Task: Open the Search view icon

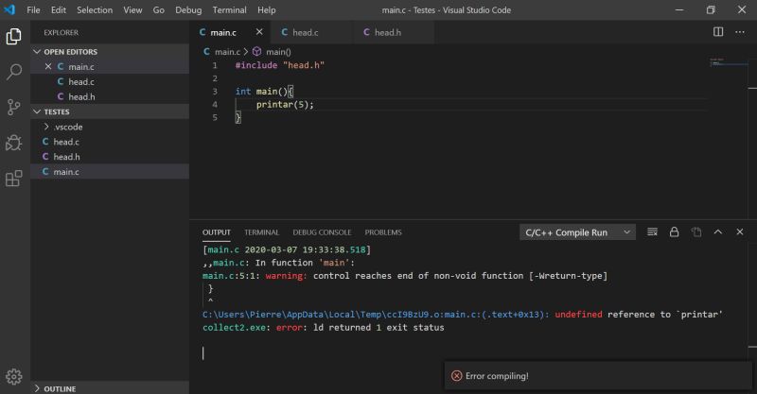Action: pyautogui.click(x=13, y=72)
